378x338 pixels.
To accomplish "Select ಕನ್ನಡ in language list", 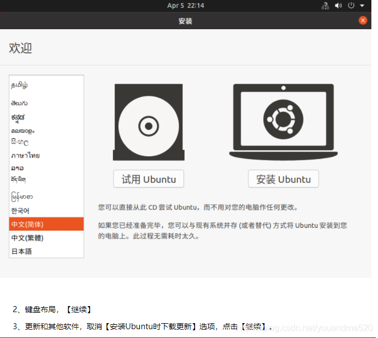I will [46, 118].
